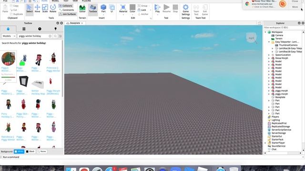The image size is (305, 171).
Task: Choose the Move tool
Action: coord(37,9)
